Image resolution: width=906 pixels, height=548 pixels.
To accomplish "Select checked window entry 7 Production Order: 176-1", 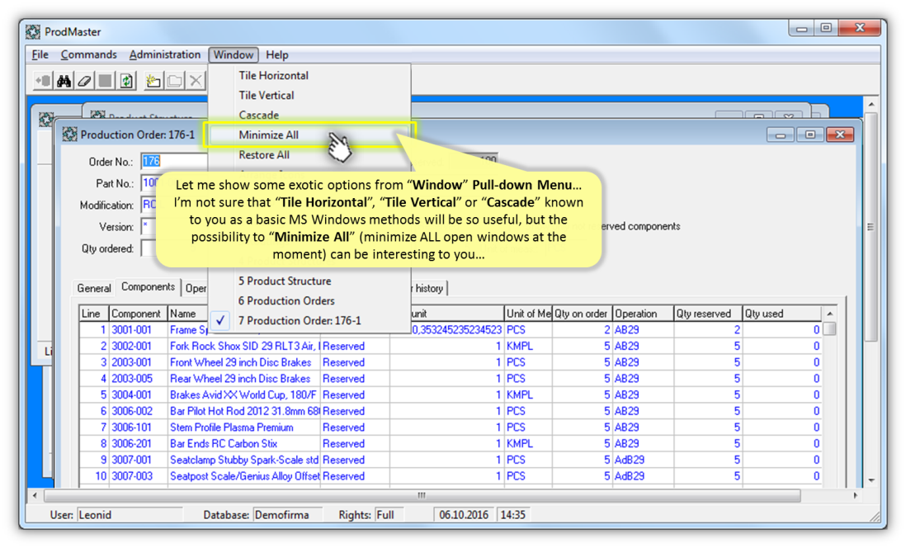I will coord(300,321).
